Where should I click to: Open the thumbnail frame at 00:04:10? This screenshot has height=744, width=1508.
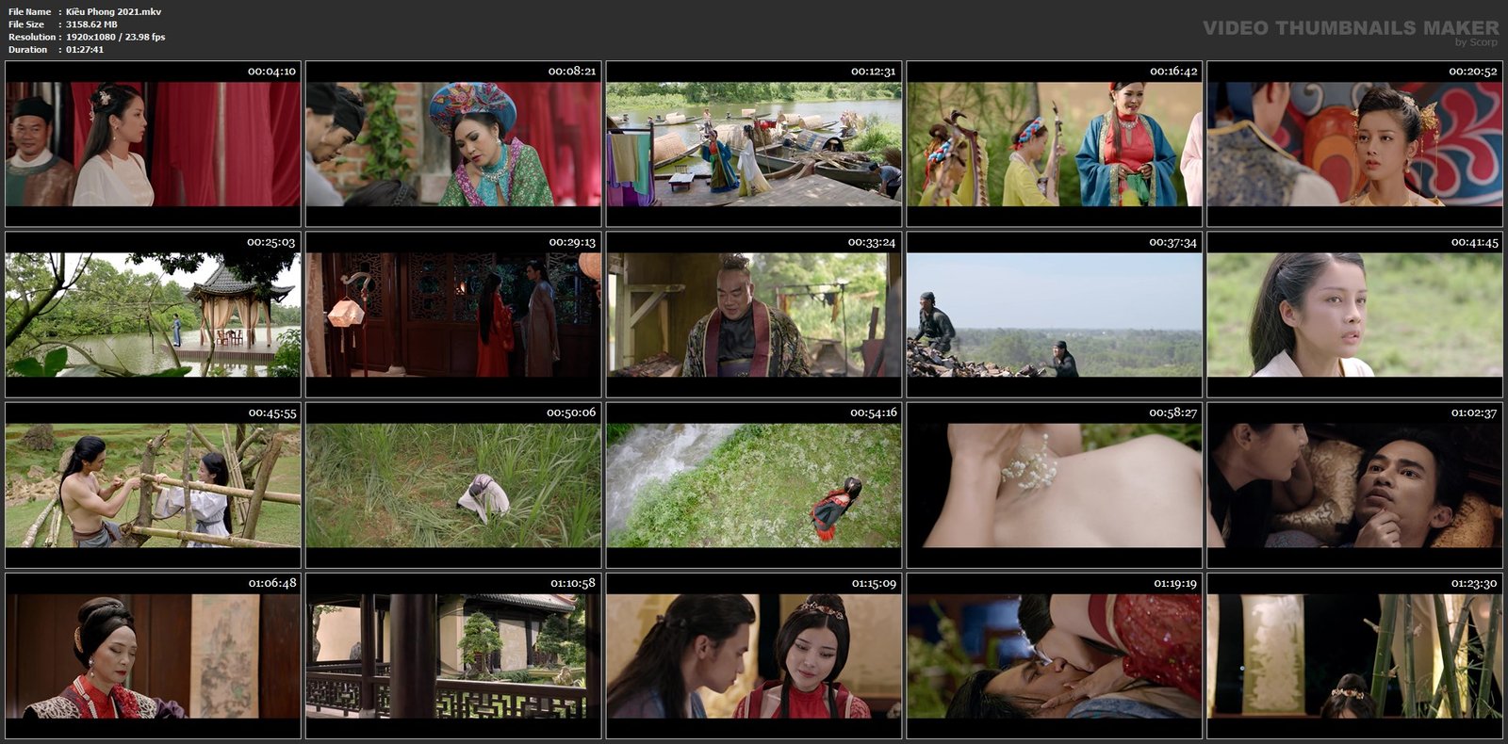tap(153, 144)
